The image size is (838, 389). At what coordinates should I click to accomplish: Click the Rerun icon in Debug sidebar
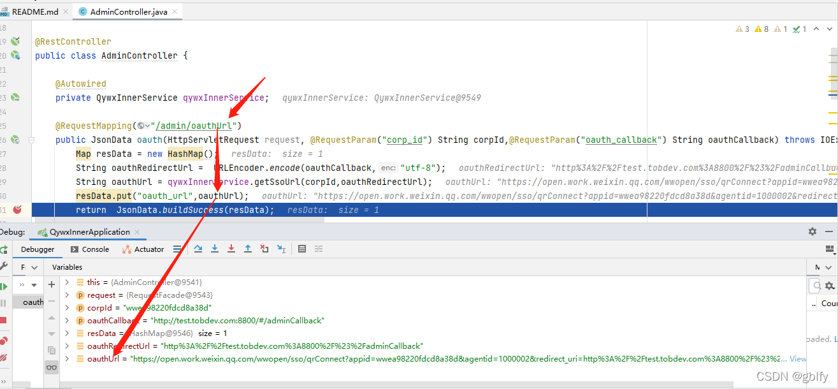[x=3, y=249]
